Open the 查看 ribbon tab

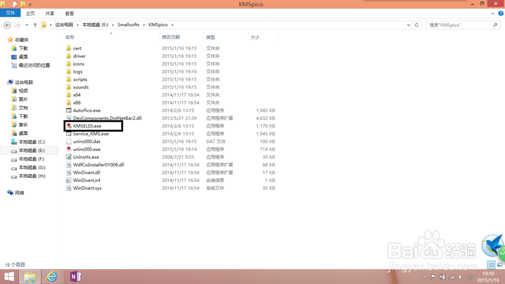tap(70, 14)
